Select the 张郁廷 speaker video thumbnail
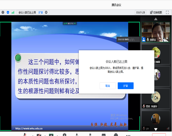 (x=156, y=32)
